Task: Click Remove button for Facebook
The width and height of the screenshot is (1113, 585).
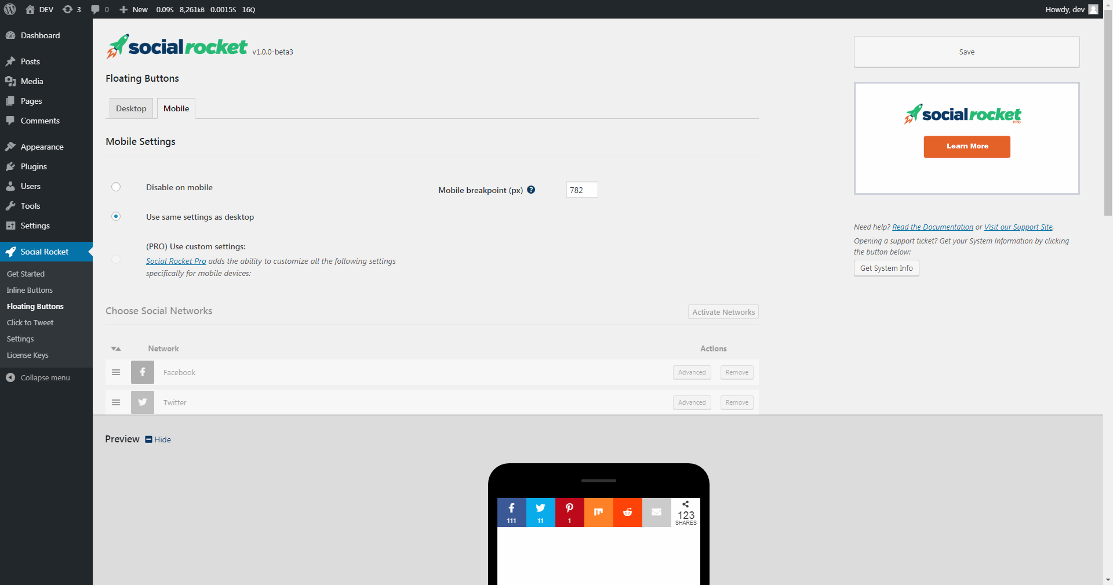Action: point(737,372)
